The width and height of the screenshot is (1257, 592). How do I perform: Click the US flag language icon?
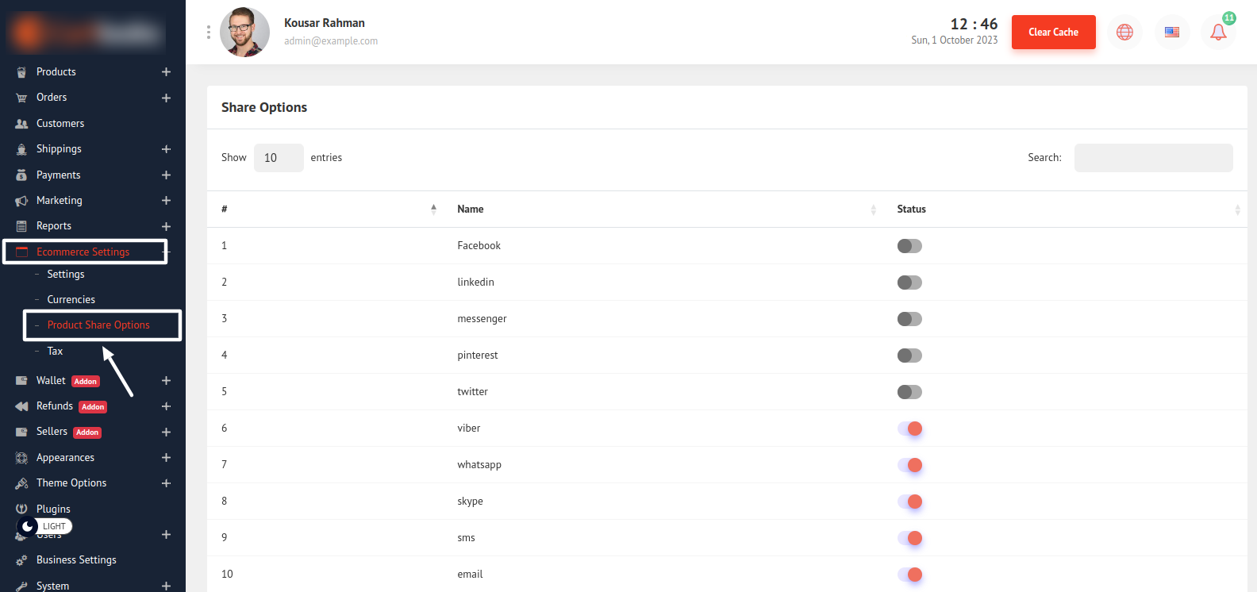click(1171, 33)
